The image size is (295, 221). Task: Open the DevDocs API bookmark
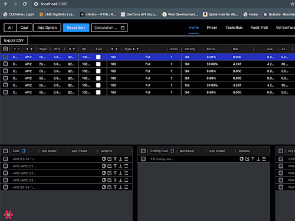(x=139, y=14)
